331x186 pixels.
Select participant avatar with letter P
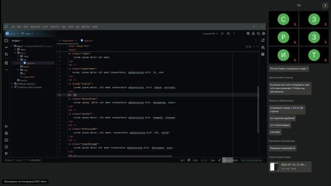283,37
